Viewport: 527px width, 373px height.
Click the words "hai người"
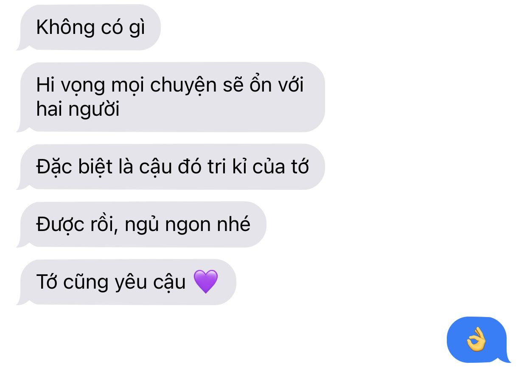(x=78, y=109)
